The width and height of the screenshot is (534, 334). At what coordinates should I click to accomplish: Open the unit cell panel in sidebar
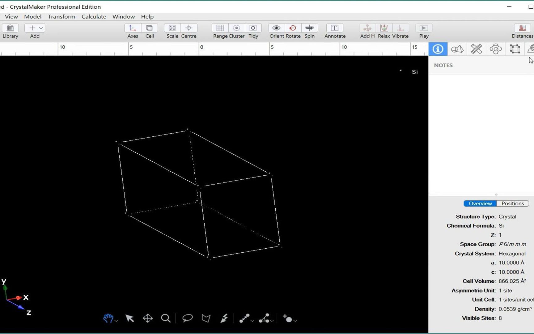pos(515,49)
